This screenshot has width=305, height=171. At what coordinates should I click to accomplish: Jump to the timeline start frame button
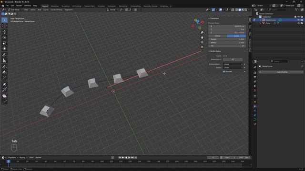[x=120, y=158]
